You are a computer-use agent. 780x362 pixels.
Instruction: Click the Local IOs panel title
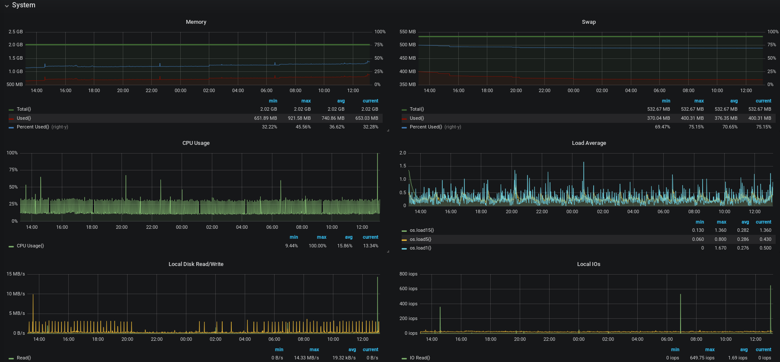point(588,264)
